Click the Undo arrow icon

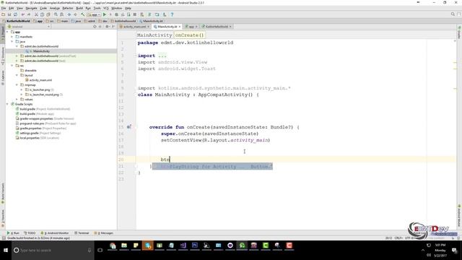tap(23, 14)
